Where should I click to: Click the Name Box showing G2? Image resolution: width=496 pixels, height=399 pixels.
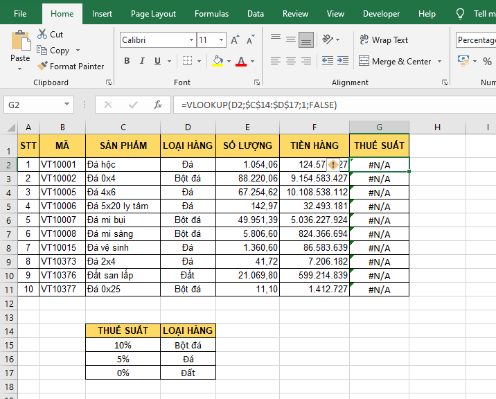(35, 105)
